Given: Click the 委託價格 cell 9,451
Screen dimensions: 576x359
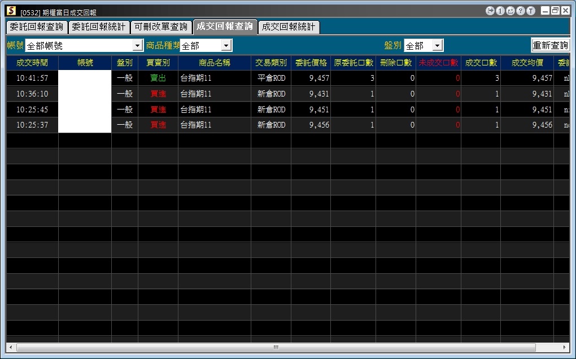Looking at the screenshot, I should [x=311, y=110].
